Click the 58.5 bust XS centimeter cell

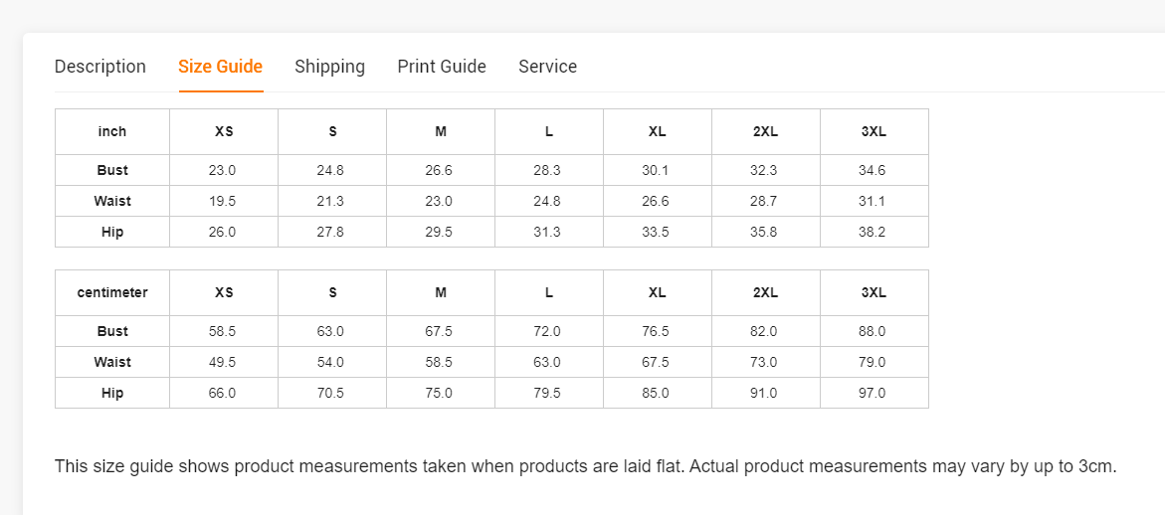(x=224, y=332)
